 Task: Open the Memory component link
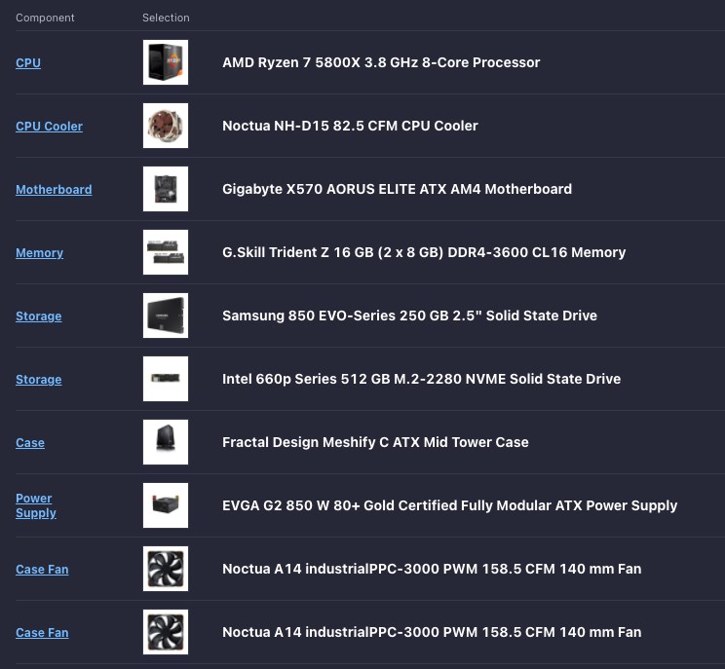pyautogui.click(x=39, y=253)
